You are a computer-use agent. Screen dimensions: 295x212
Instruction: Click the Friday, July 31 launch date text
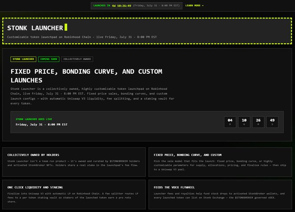(42, 124)
